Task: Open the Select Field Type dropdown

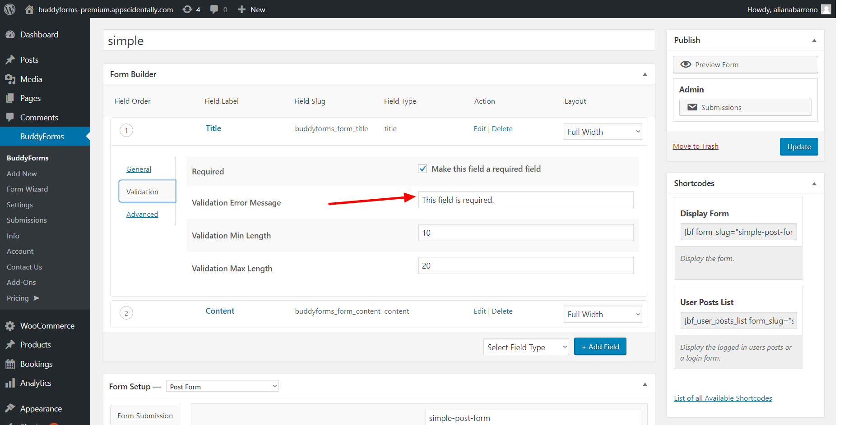Action: [525, 347]
